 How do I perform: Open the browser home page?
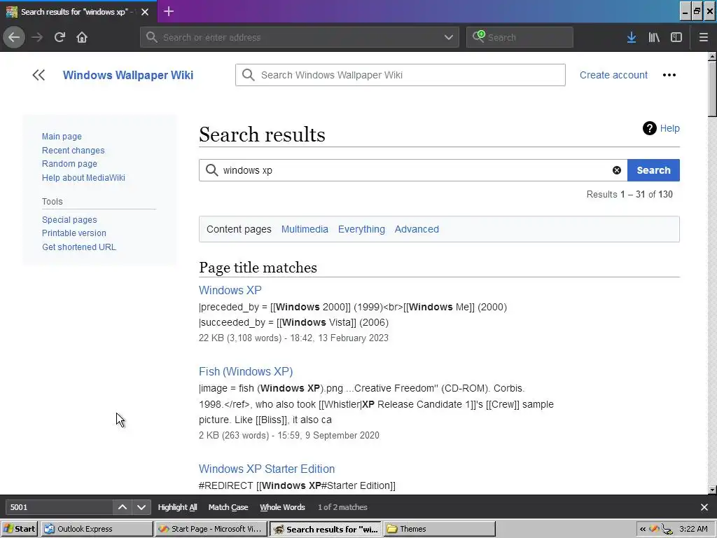[x=82, y=37]
